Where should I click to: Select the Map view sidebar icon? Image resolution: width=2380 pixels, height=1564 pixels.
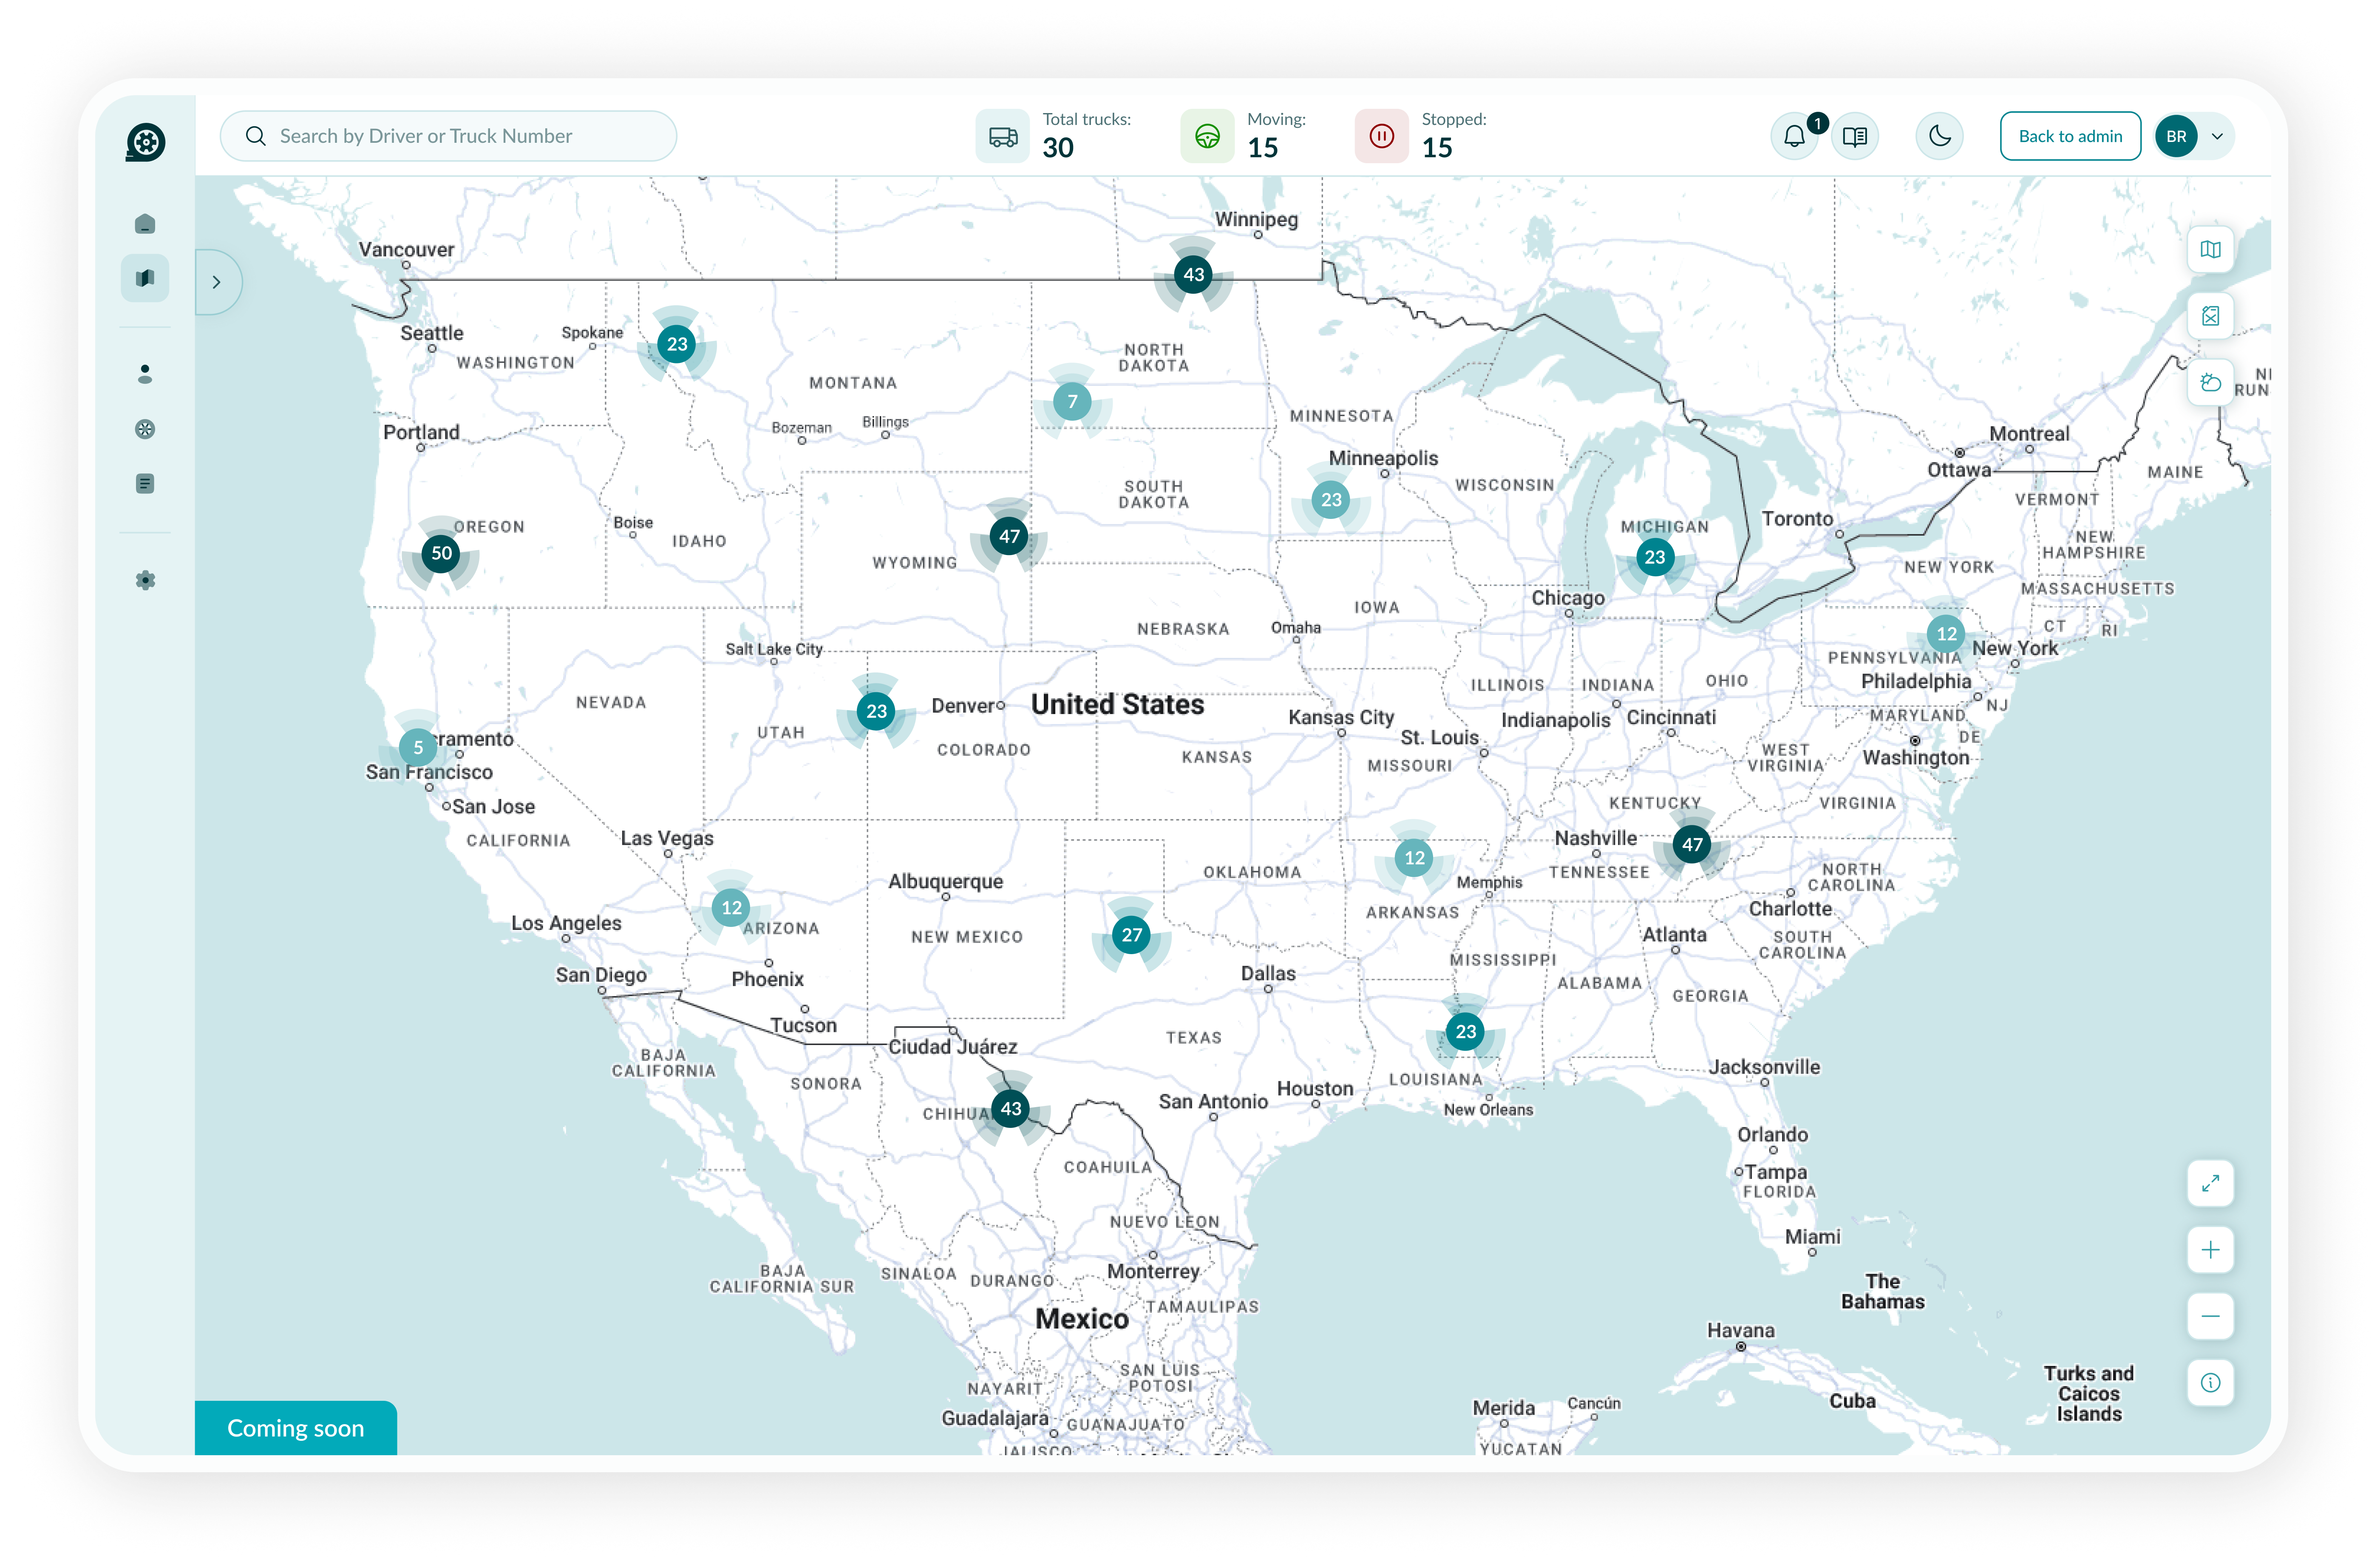pyautogui.click(x=145, y=278)
